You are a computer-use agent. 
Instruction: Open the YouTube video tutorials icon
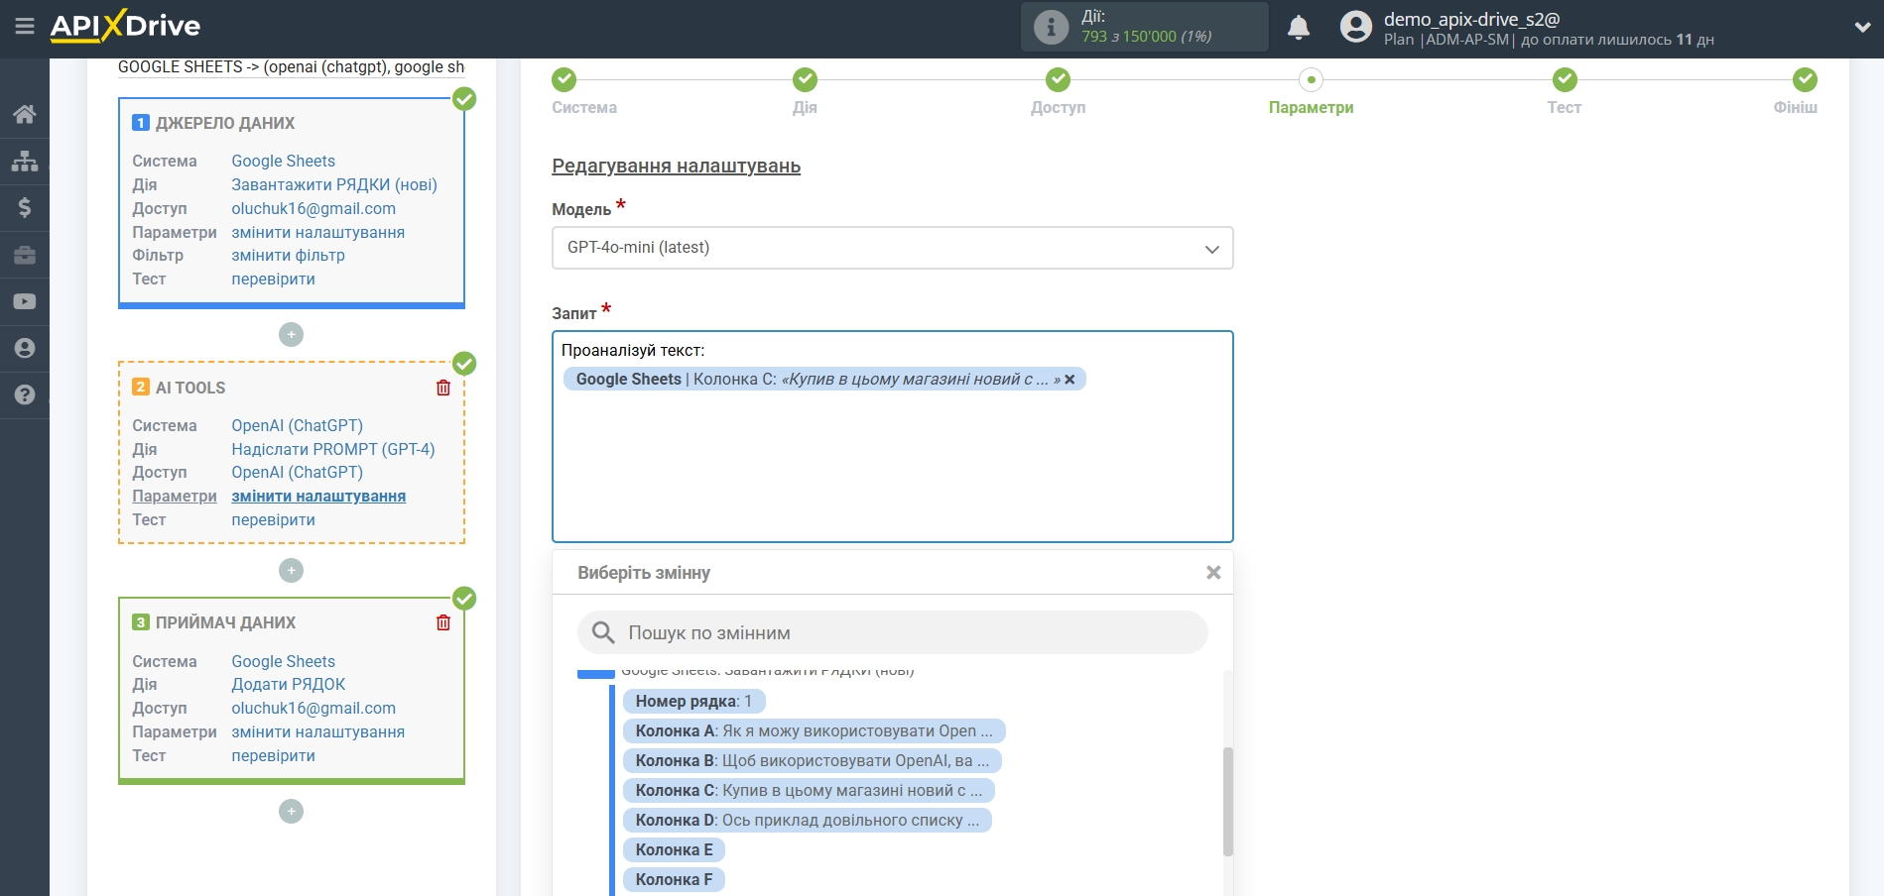[x=25, y=301]
